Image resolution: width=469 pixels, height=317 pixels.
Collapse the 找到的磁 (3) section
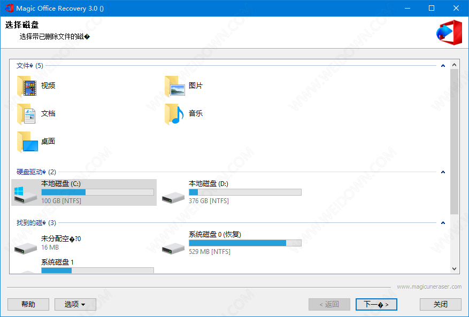(x=443, y=223)
